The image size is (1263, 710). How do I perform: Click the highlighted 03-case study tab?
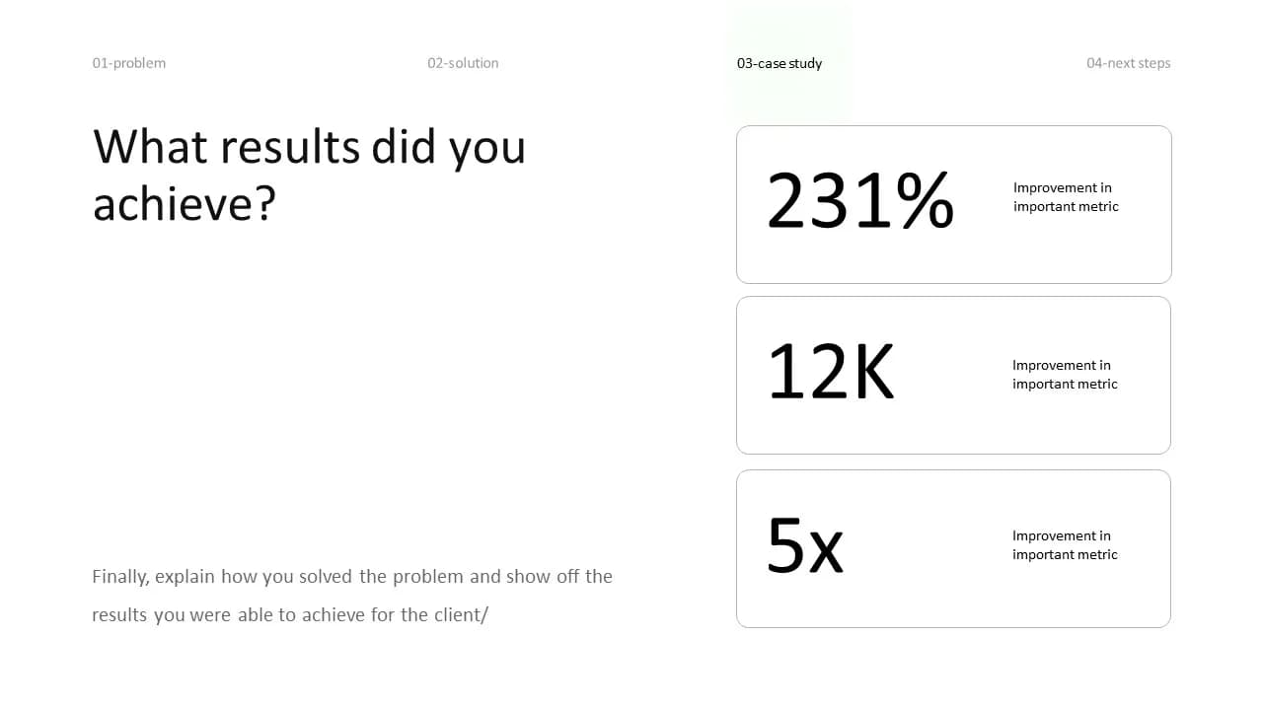tap(780, 63)
